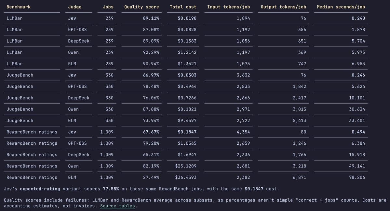Select the 3,632 input tokens cell
The width and height of the screenshot is (390, 211).
(x=243, y=75)
